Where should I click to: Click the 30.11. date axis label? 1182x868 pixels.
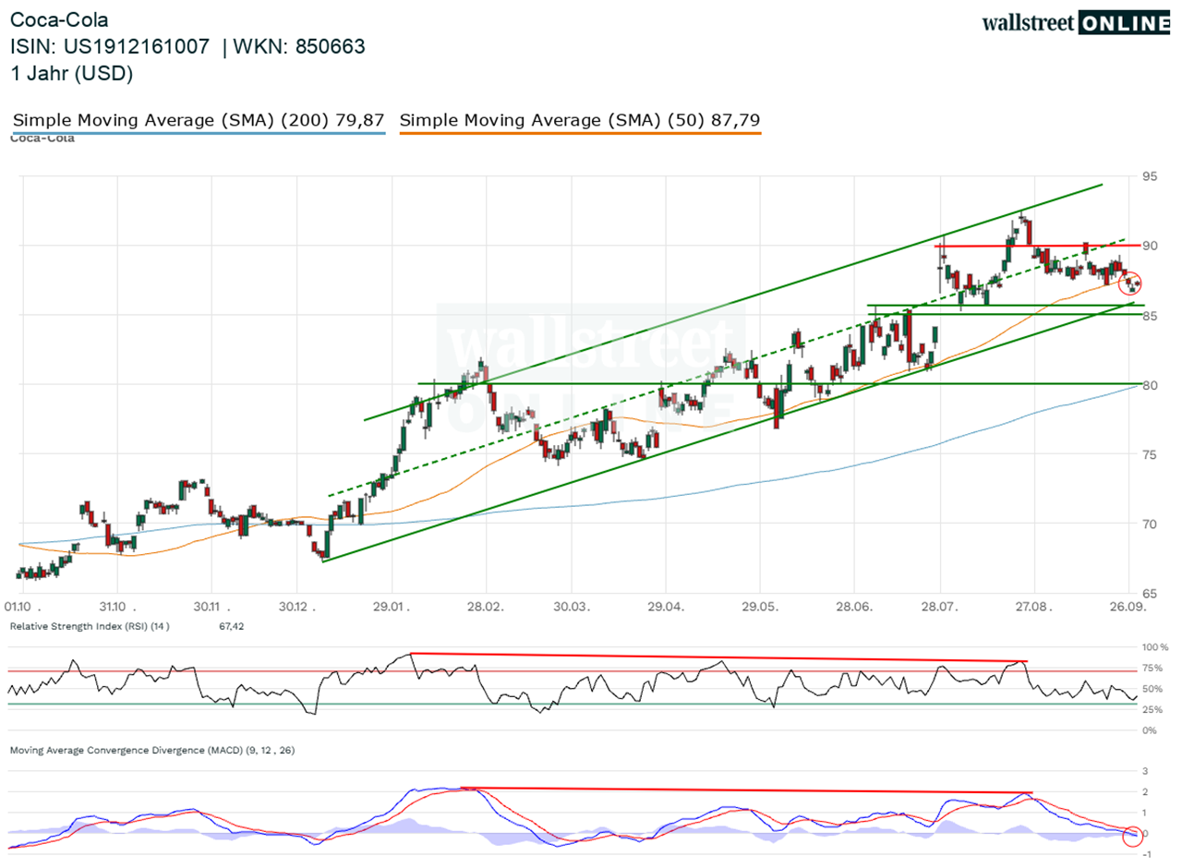coord(212,607)
